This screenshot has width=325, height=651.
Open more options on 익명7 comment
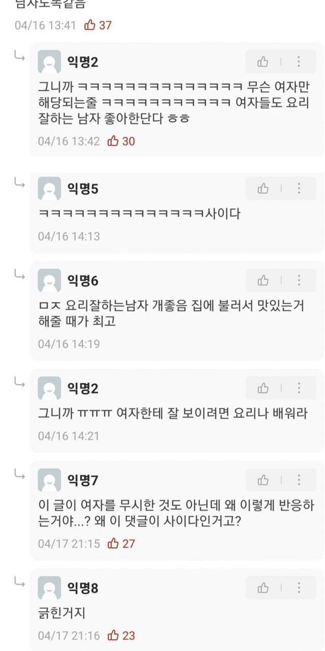click(x=299, y=480)
